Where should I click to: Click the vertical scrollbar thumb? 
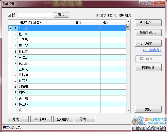tap(128, 27)
